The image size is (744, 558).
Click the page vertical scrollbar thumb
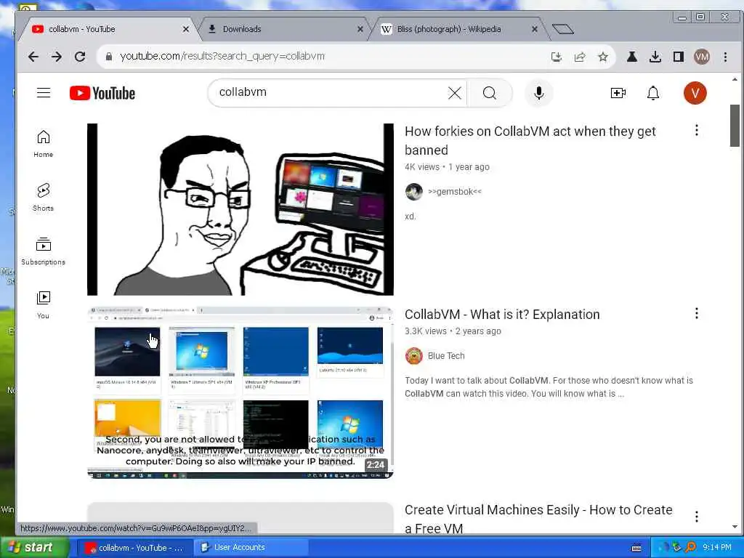coord(735,126)
